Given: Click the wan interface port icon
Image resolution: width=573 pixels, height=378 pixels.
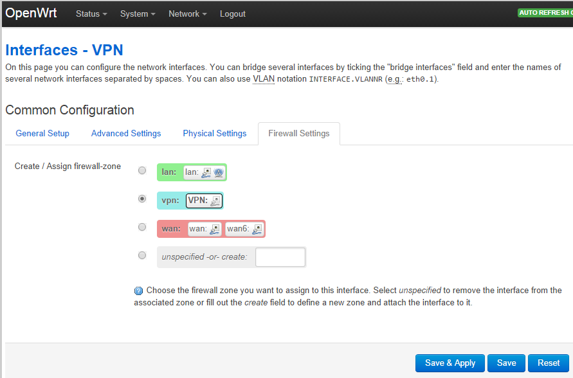Looking at the screenshot, I should pos(215,229).
